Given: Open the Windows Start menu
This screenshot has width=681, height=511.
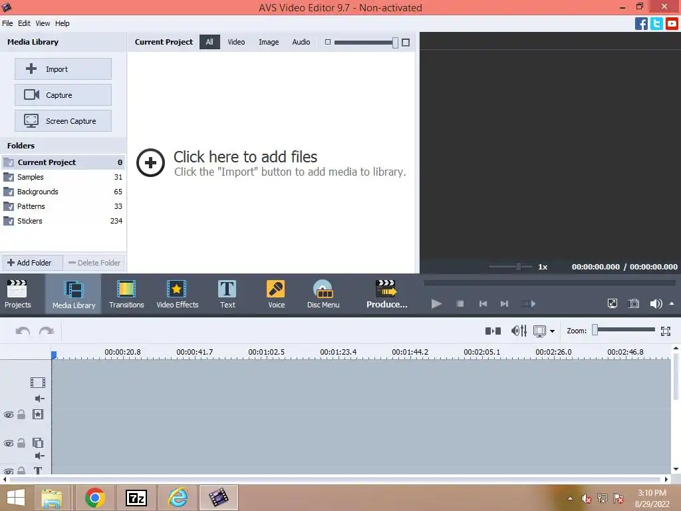Looking at the screenshot, I should coord(16,498).
